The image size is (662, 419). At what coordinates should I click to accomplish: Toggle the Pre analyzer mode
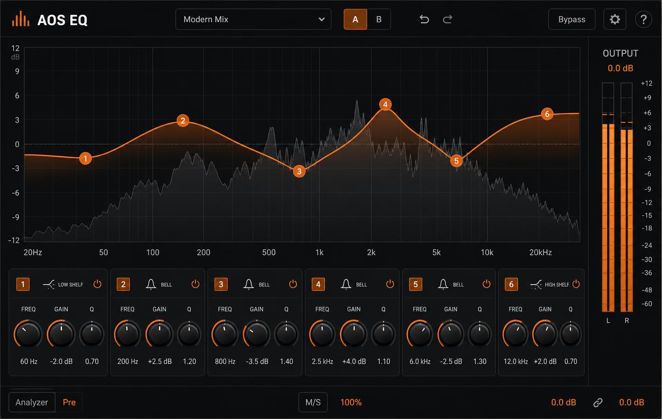[69, 402]
